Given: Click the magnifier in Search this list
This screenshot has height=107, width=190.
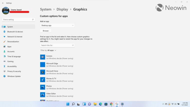Looking at the screenshot, I should (x=73, y=45).
